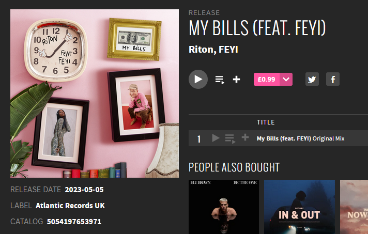This screenshot has width=368, height=234.
Task: Buy the release for £0.99
Action: click(x=266, y=79)
